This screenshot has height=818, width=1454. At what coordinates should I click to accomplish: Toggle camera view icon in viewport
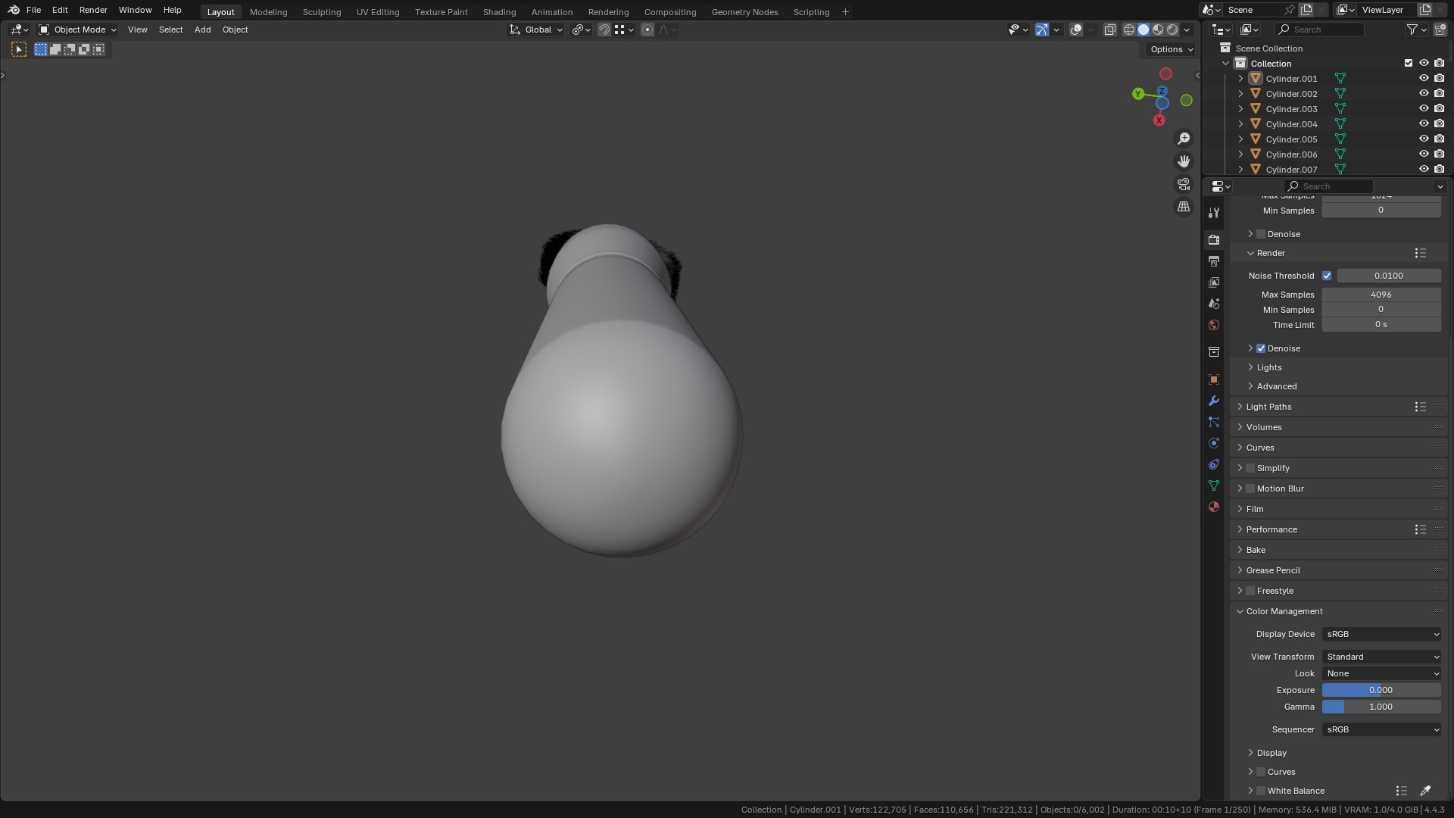click(1184, 184)
